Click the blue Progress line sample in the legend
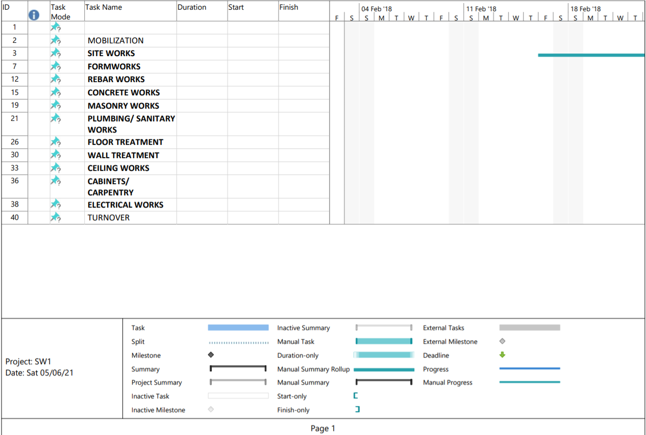Screen dimensions: 646x435 pyautogui.click(x=530, y=369)
